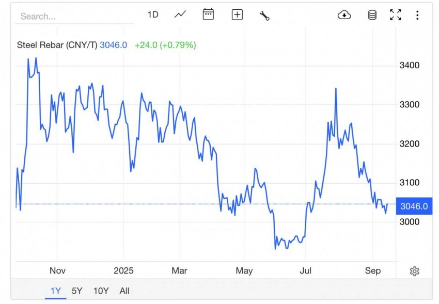Click the 2025 label on time axis
The width and height of the screenshot is (439, 304).
tap(123, 271)
